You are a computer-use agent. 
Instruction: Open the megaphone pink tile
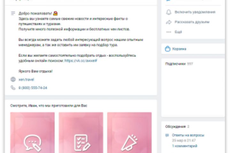point(129,133)
